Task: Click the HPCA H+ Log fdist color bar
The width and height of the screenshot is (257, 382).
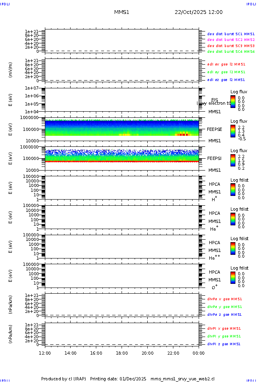Action: [x=233, y=190]
